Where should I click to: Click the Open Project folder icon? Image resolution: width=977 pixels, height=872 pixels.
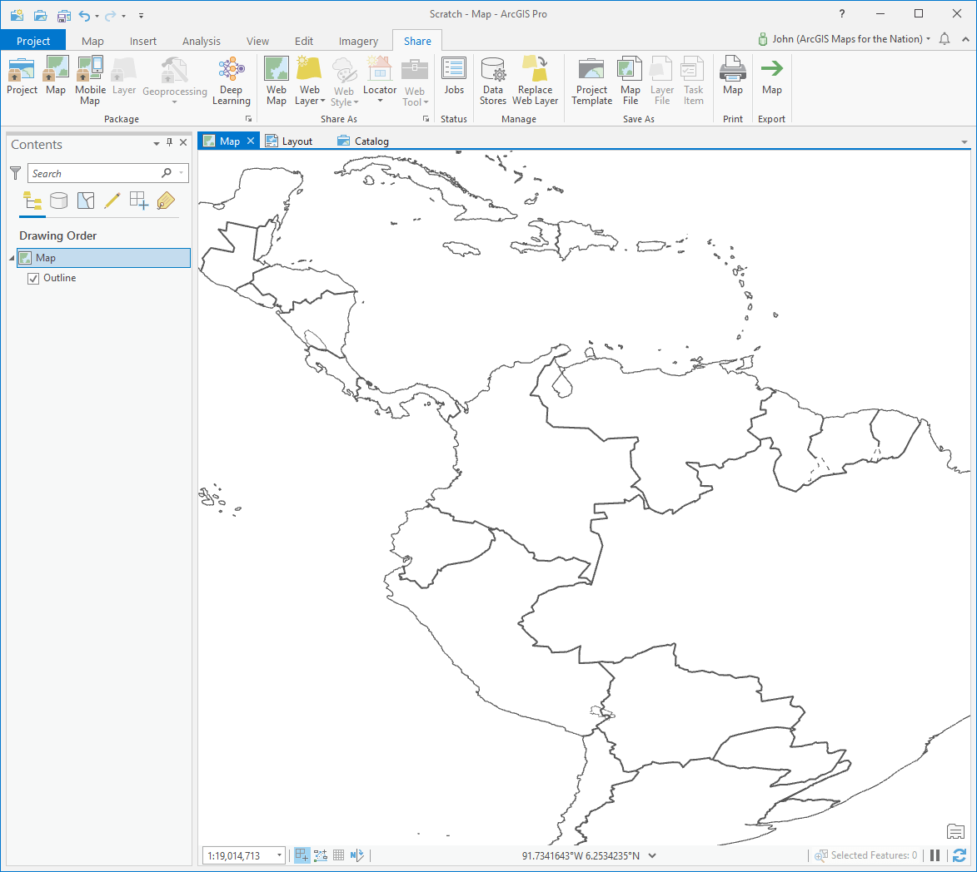click(41, 15)
